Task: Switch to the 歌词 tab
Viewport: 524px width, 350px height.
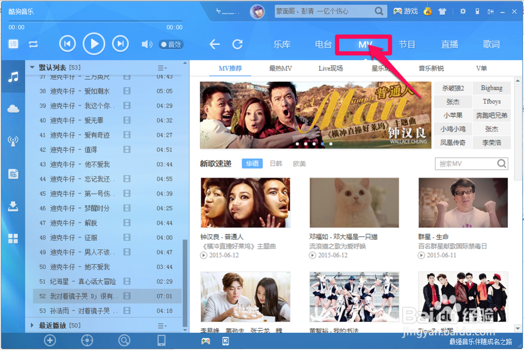Action: point(492,45)
